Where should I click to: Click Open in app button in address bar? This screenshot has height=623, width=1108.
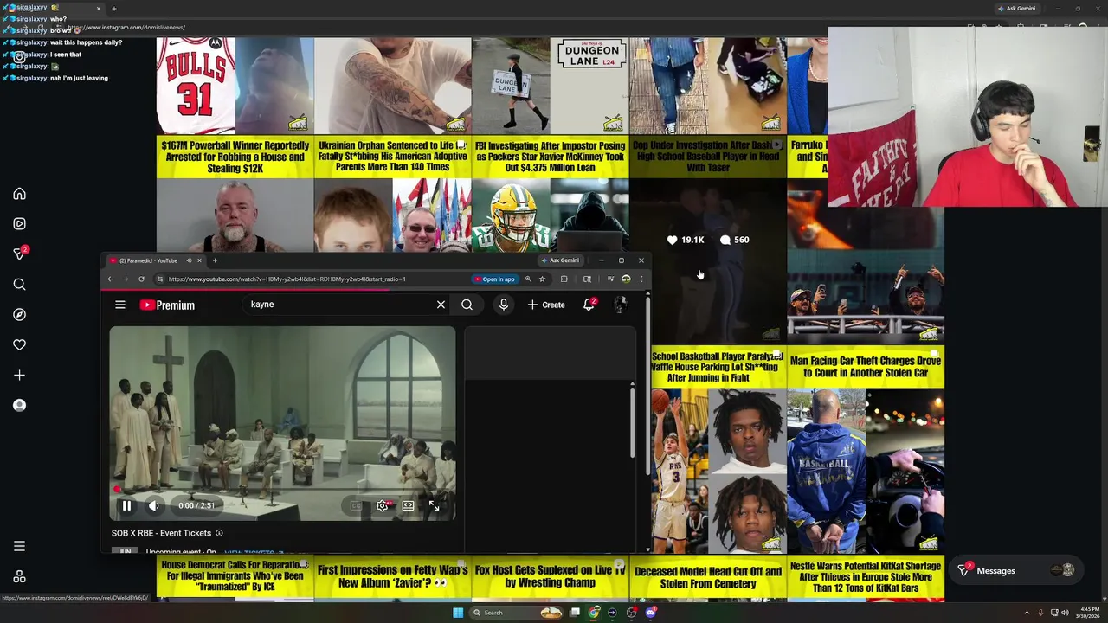click(494, 279)
